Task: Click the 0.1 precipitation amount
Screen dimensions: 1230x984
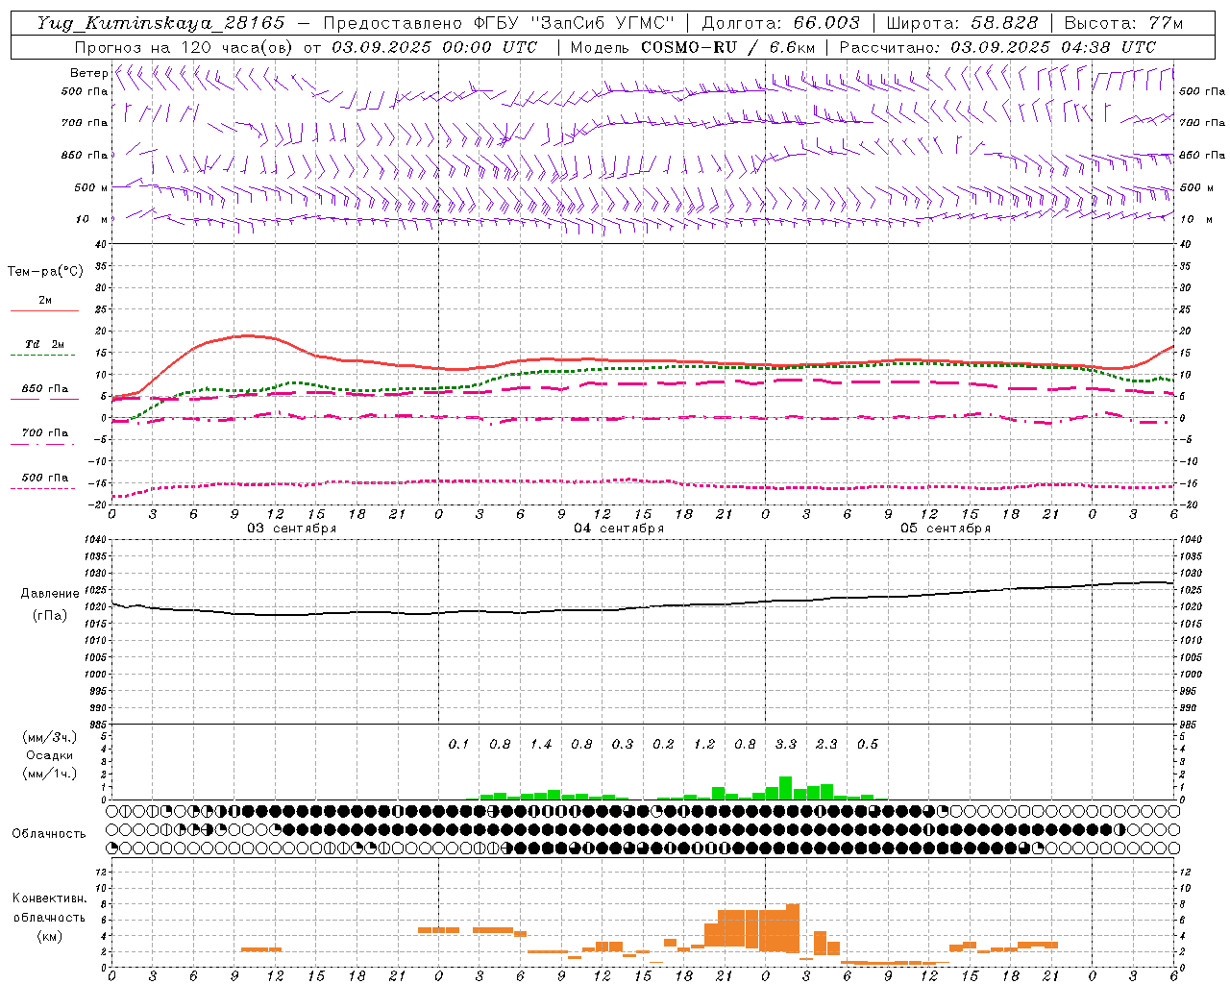Action: 459,745
